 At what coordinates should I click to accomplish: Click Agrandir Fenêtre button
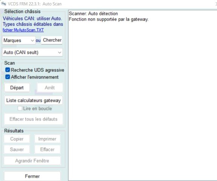click(x=32, y=161)
